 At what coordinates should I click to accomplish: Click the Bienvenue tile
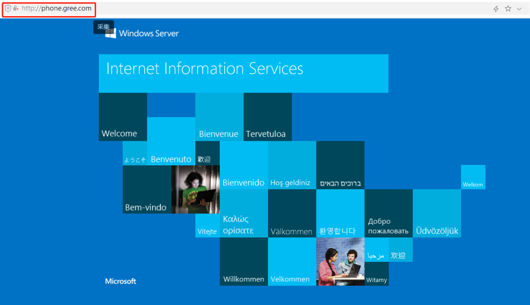(x=219, y=117)
